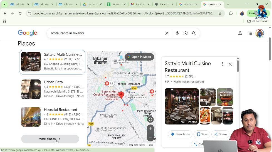The height and width of the screenshot is (152, 272).
Task: Open the Heeralal Restaurant listing
Action: click(x=52, y=117)
